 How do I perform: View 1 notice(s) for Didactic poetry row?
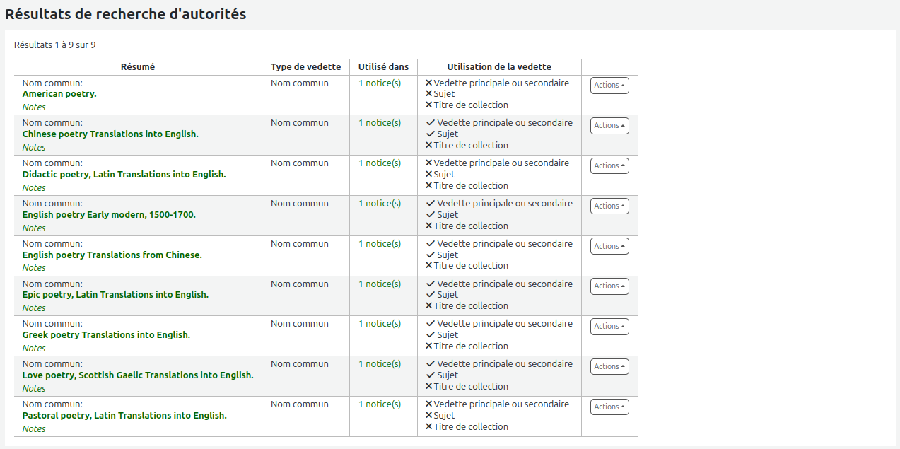click(379, 163)
